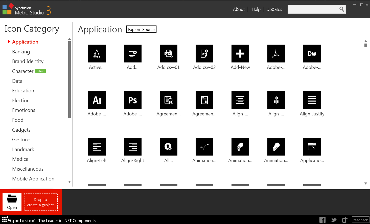Viewport: 370px width, 224px height.
Task: Open the Facebook page icon
Action: [322, 220]
